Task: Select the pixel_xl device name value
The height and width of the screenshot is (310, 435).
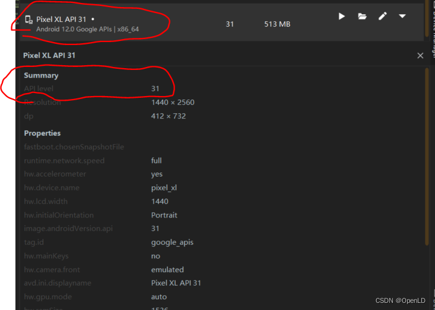Action: (x=164, y=188)
